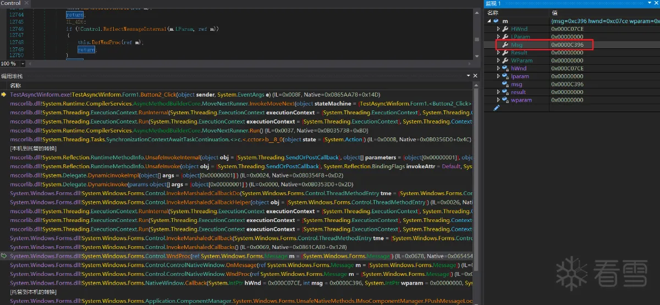Click the 值 column header in the watch panel
Screen dimensions: 660x305
coord(555,13)
